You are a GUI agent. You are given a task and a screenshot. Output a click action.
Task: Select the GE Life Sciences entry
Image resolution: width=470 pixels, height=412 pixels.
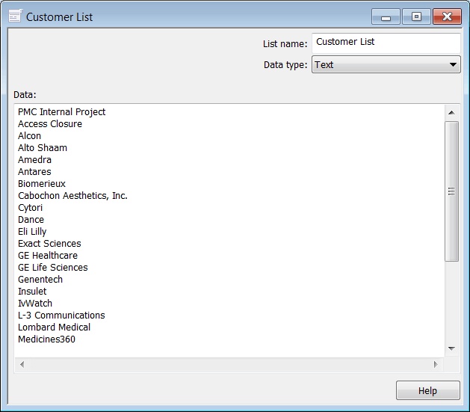pos(53,268)
